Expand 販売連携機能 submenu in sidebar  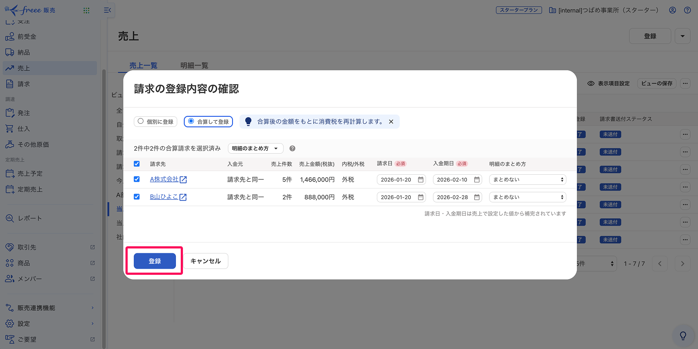click(x=49, y=308)
